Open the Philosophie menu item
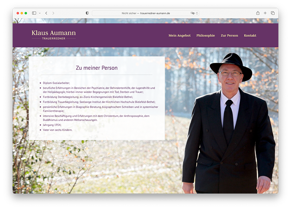This screenshot has width=291, height=208. 206,36
